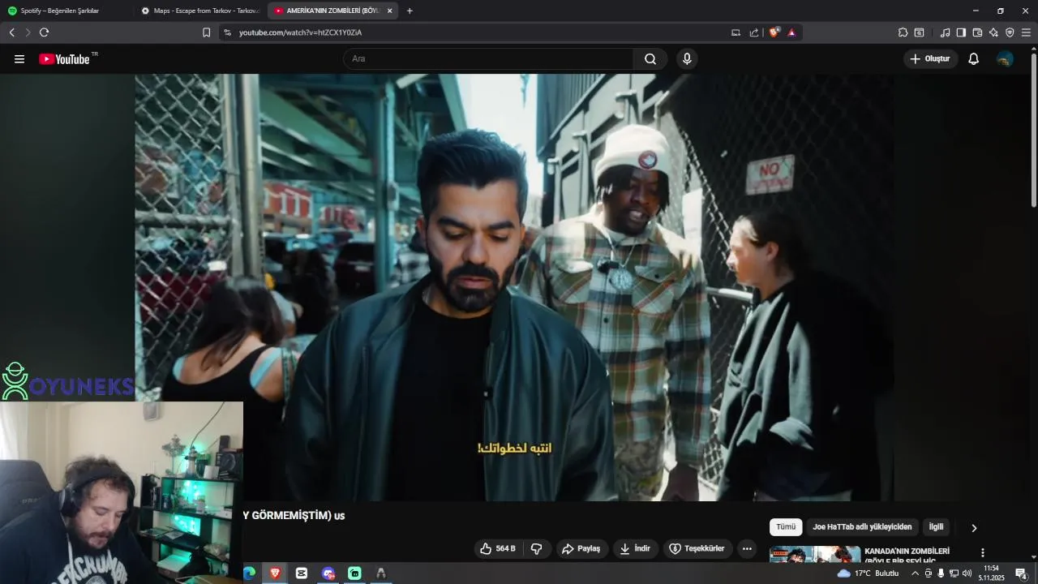Open the weather widget showing 17°C Bulutlu
Screen dimensions: 1038x584
click(868, 573)
